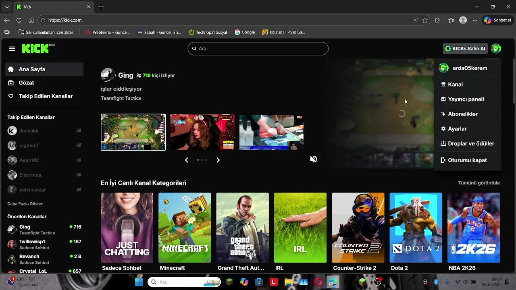Click arda05kerem username in the profile menu

click(x=470, y=68)
